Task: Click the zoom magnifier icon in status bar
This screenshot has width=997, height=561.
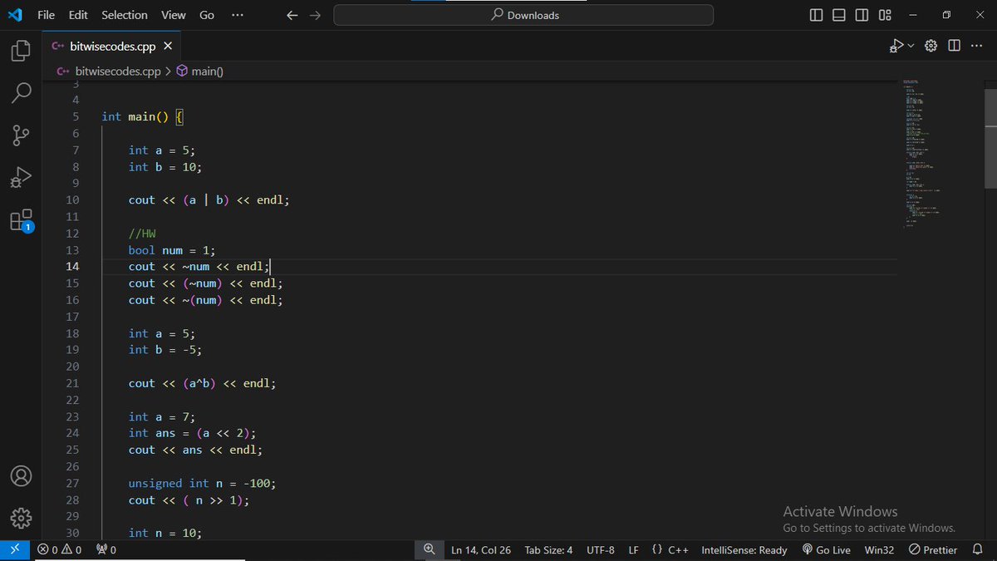Action: click(429, 549)
